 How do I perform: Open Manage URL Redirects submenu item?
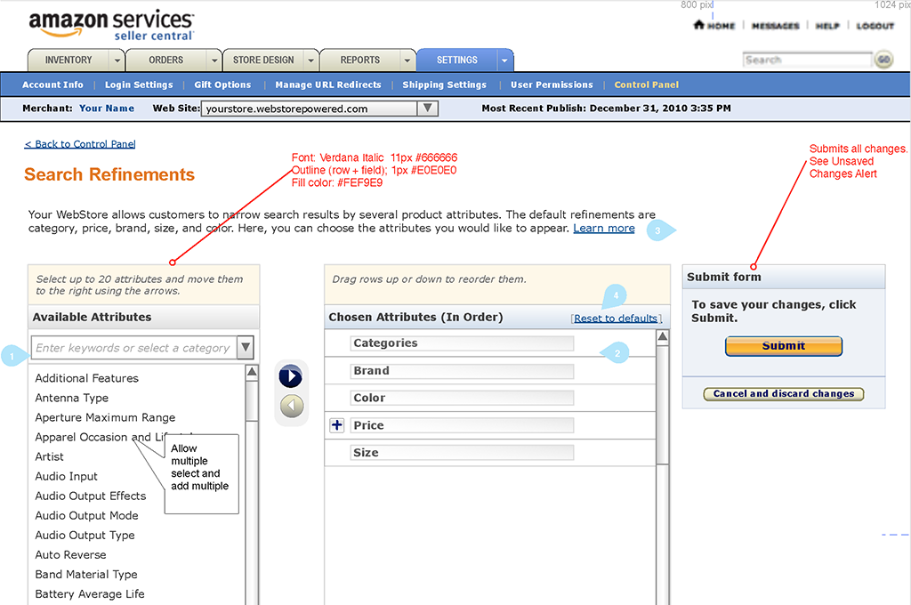(x=328, y=85)
